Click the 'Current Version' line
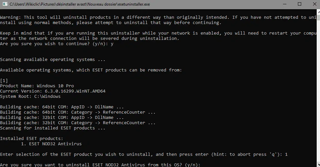This screenshot has width=320, height=167. tap(53, 91)
